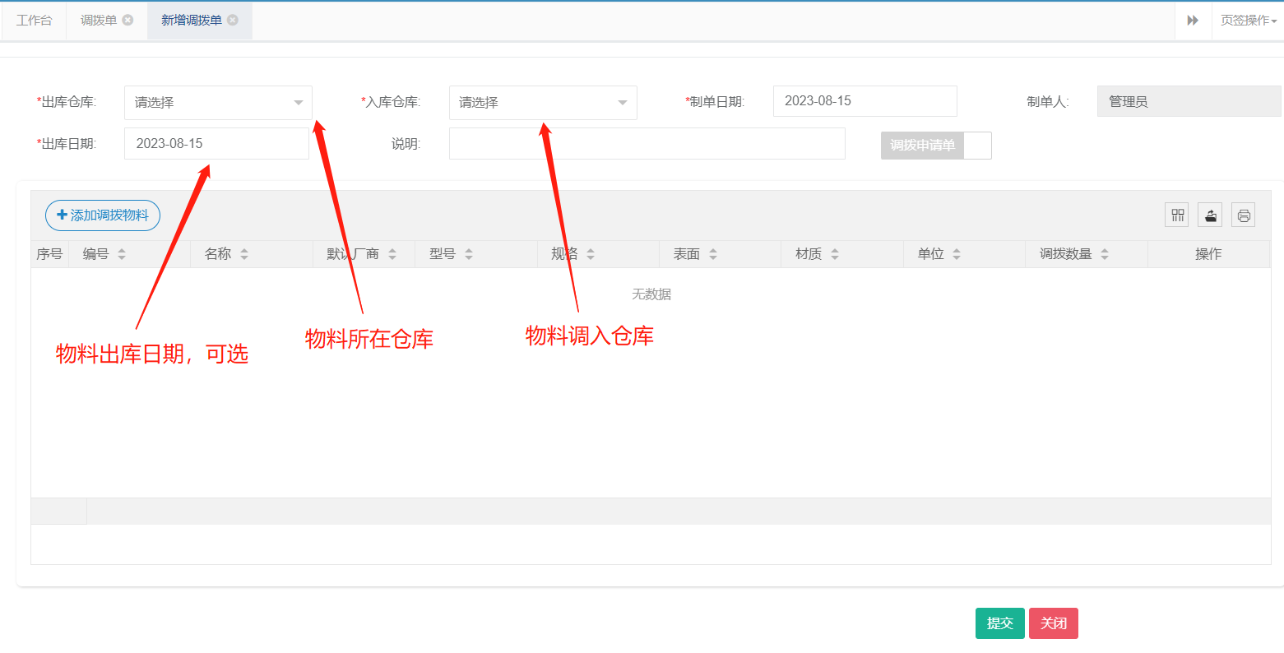Switch to the 工作台 tab

tap(34, 21)
